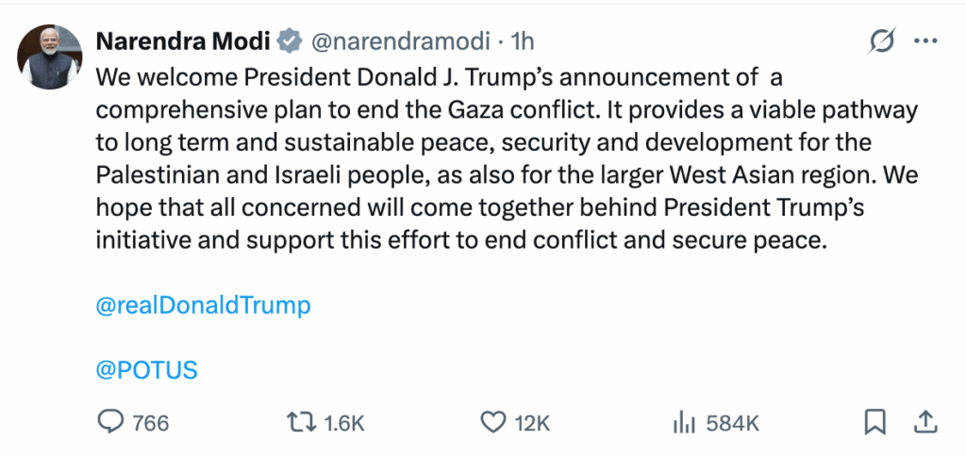Open the @POTUS mention
This screenshot has height=456, width=966.
click(147, 369)
